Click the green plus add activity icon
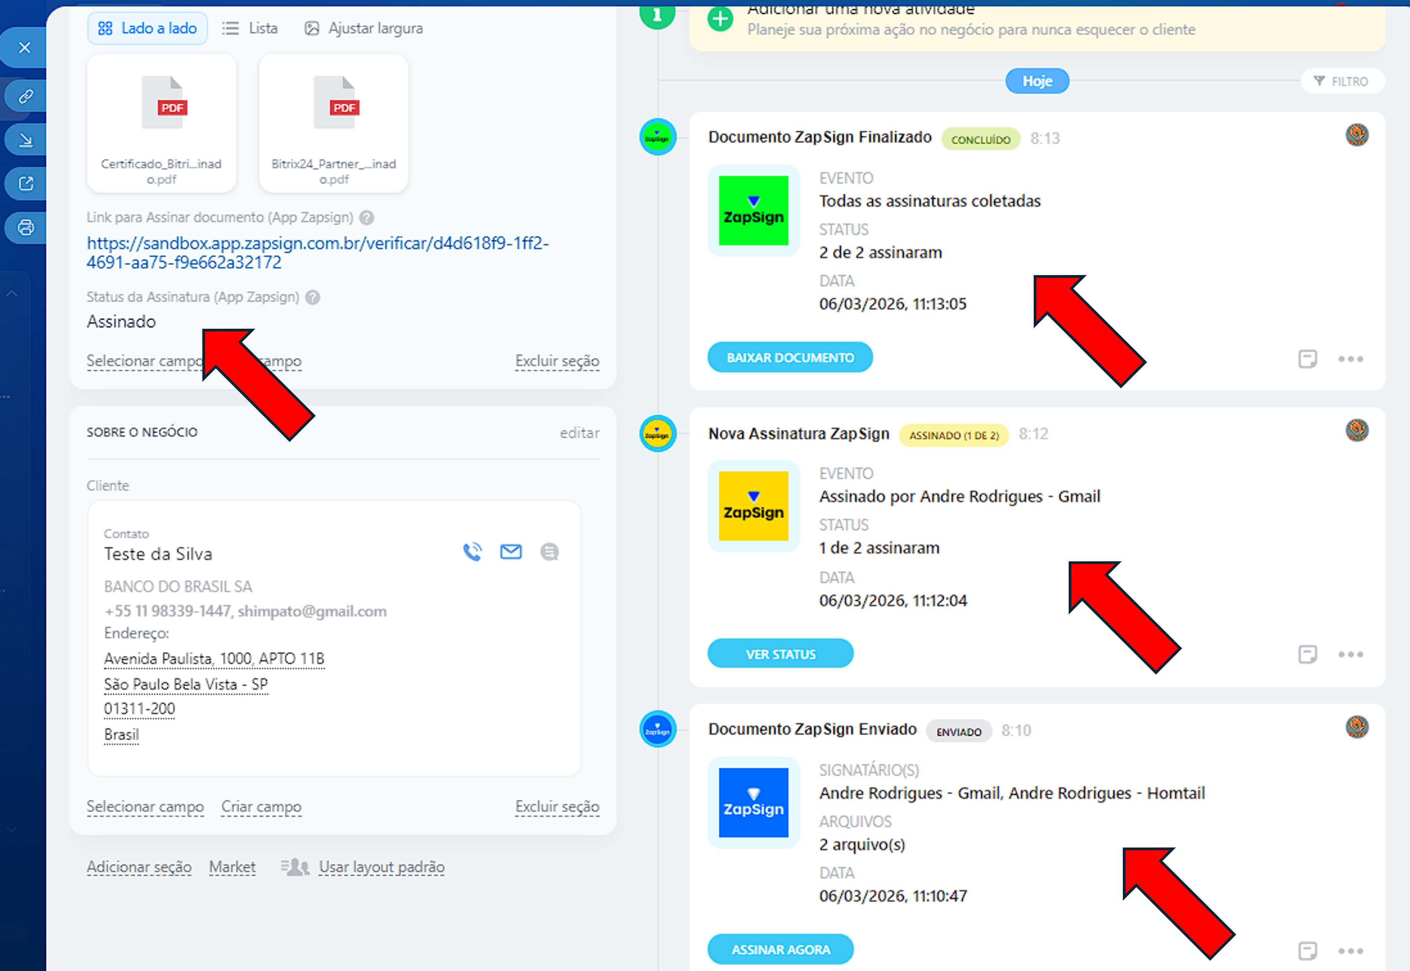The width and height of the screenshot is (1410, 971). point(720,20)
